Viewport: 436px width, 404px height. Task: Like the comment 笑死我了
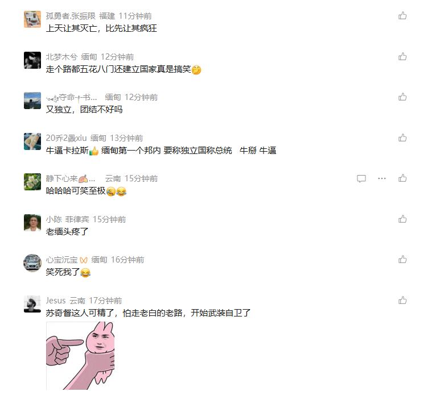point(402,259)
